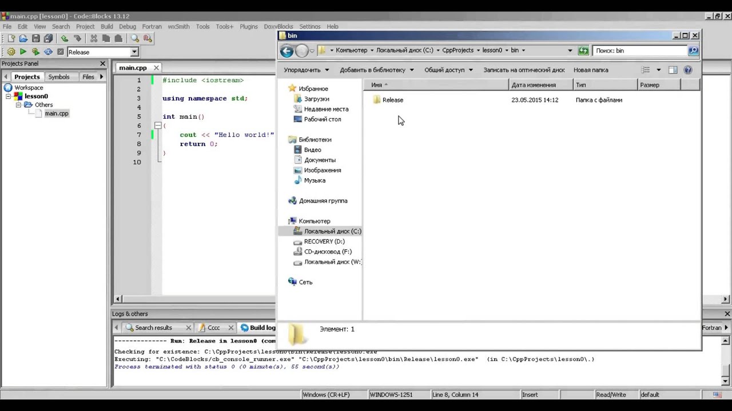Open the Settings menu
This screenshot has width=732, height=411.
[x=310, y=26]
